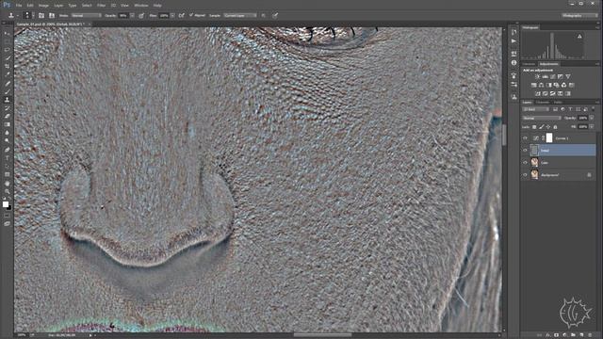Select the History Brush tool
Image resolution: width=603 pixels, height=339 pixels.
click(7, 108)
